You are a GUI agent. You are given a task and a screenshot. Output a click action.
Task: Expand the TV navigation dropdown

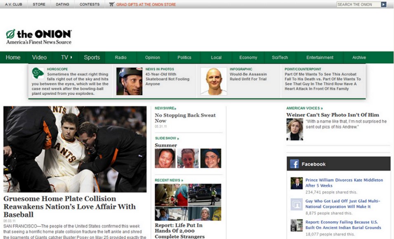pyautogui.click(x=66, y=57)
